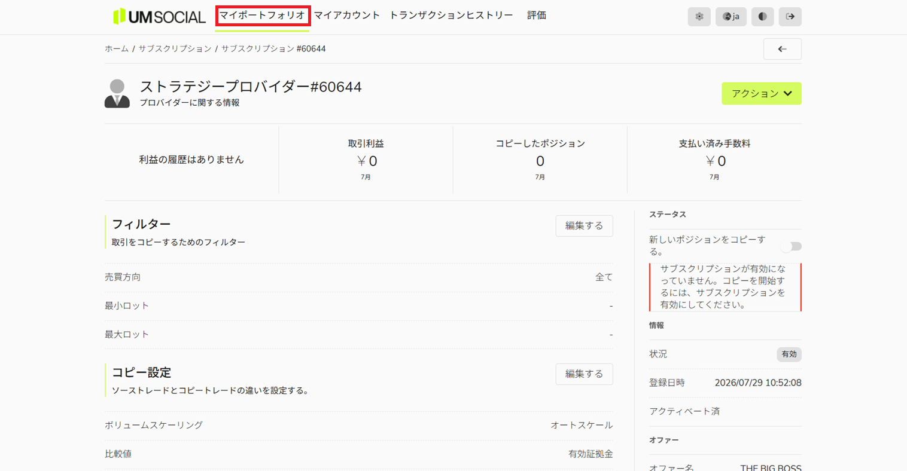Select the 最小ロット row label
Screen dimensions: 907x471
point(127,306)
